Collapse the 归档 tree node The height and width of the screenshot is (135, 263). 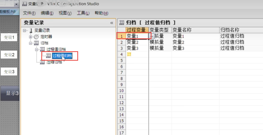click(x=31, y=43)
